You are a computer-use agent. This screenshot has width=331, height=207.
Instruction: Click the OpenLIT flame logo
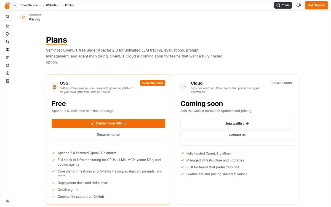[x=7, y=5]
